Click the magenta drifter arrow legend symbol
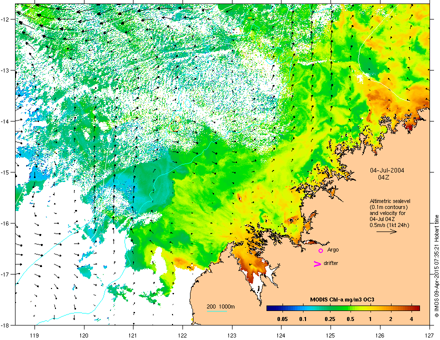The width and height of the screenshot is (440, 340). (x=317, y=263)
